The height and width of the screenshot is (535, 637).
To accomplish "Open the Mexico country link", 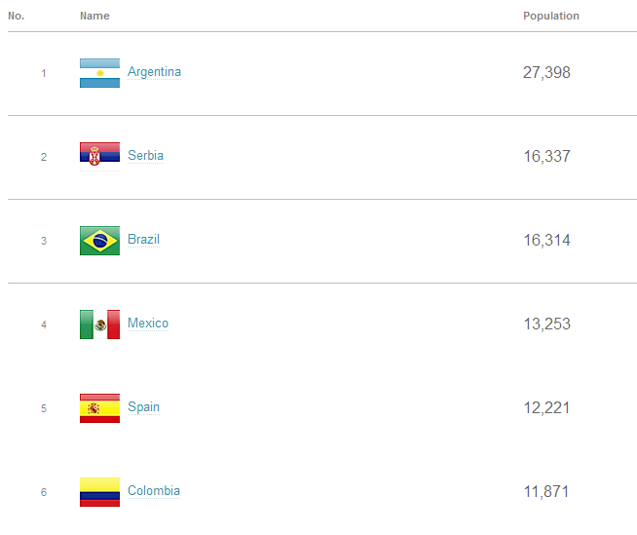I will (x=148, y=324).
